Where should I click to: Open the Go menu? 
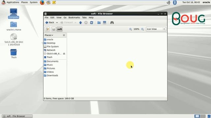click(65, 17)
